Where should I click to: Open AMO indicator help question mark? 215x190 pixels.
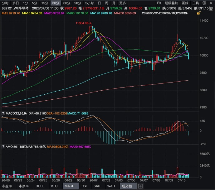click(x=3, y=147)
